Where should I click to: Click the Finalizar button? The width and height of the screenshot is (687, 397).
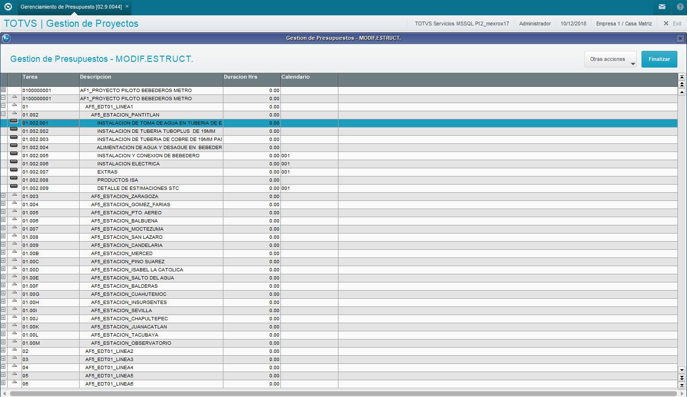(659, 59)
